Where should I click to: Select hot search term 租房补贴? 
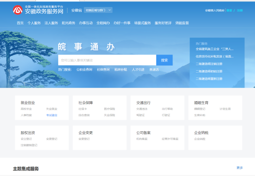(x=121, y=70)
